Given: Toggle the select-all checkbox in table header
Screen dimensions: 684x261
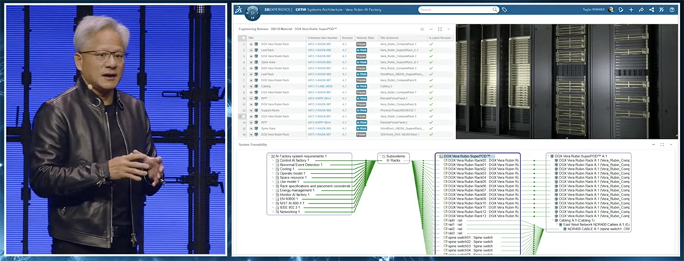Looking at the screenshot, I should tap(244, 38).
